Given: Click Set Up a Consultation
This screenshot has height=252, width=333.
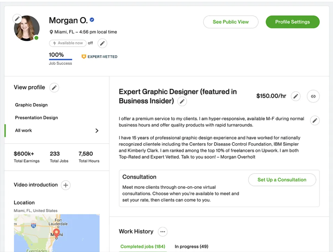Looking at the screenshot, I should coord(282,180).
